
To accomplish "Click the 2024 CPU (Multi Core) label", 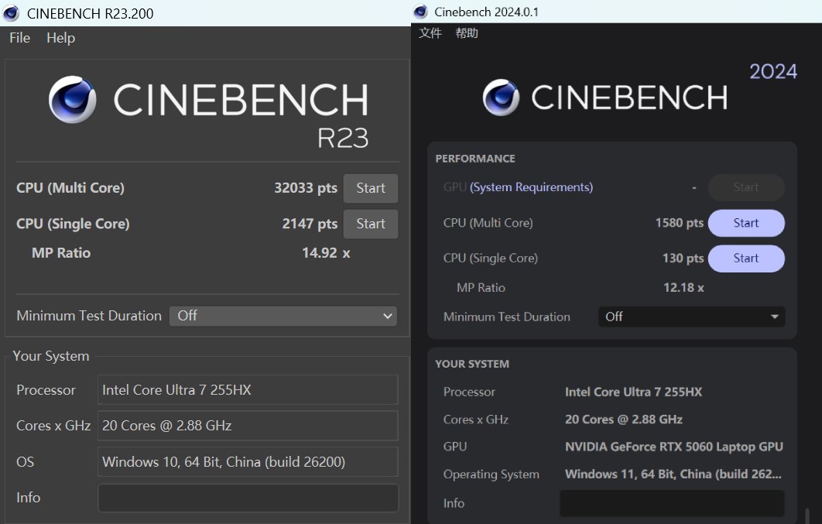I will coord(488,223).
